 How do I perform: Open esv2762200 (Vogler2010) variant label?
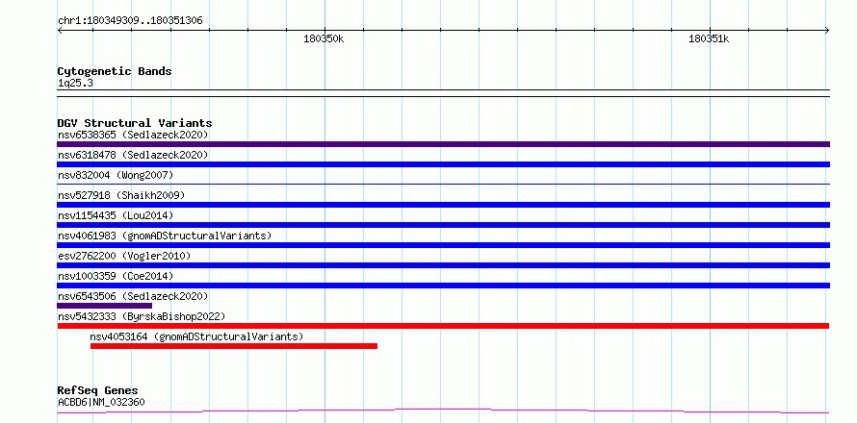124,256
